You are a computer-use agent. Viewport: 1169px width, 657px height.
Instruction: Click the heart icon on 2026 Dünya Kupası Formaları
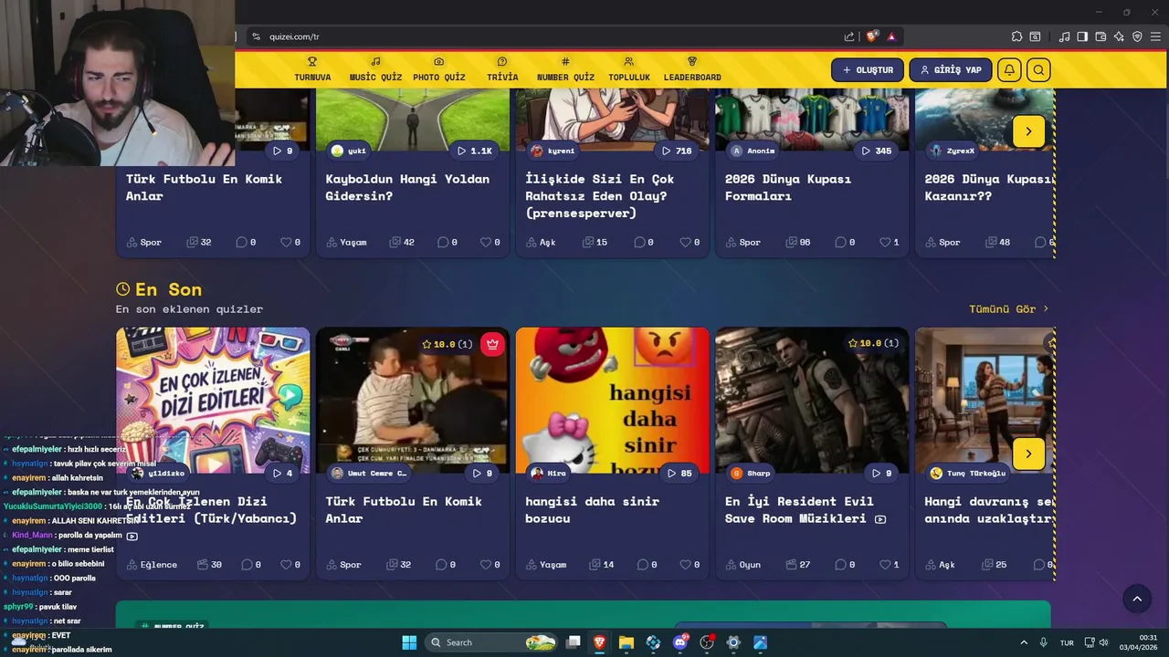pos(884,242)
